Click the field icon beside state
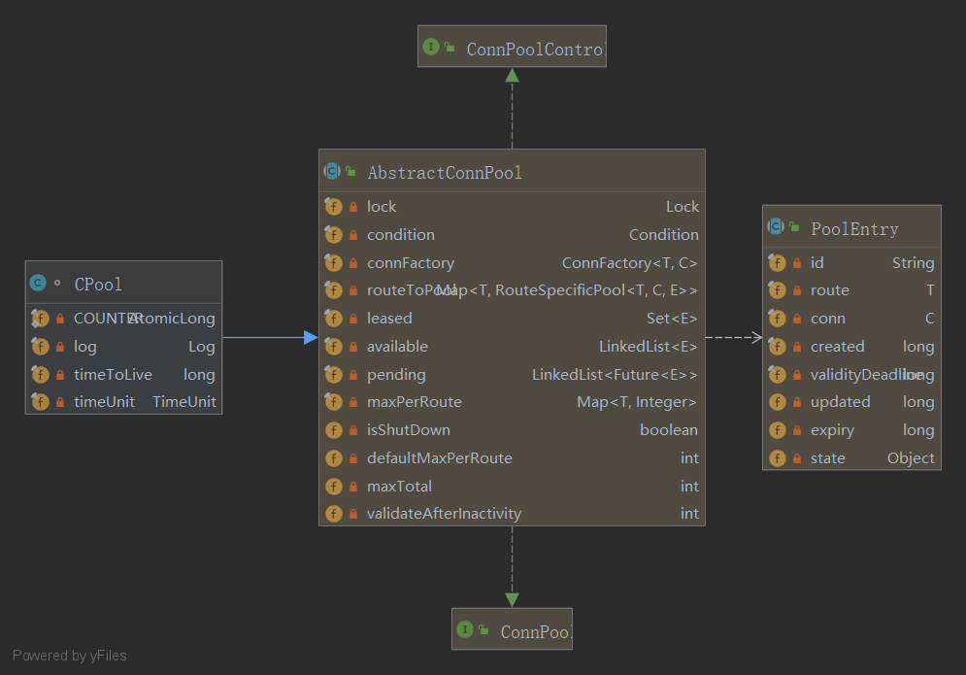The image size is (966, 675). (777, 458)
